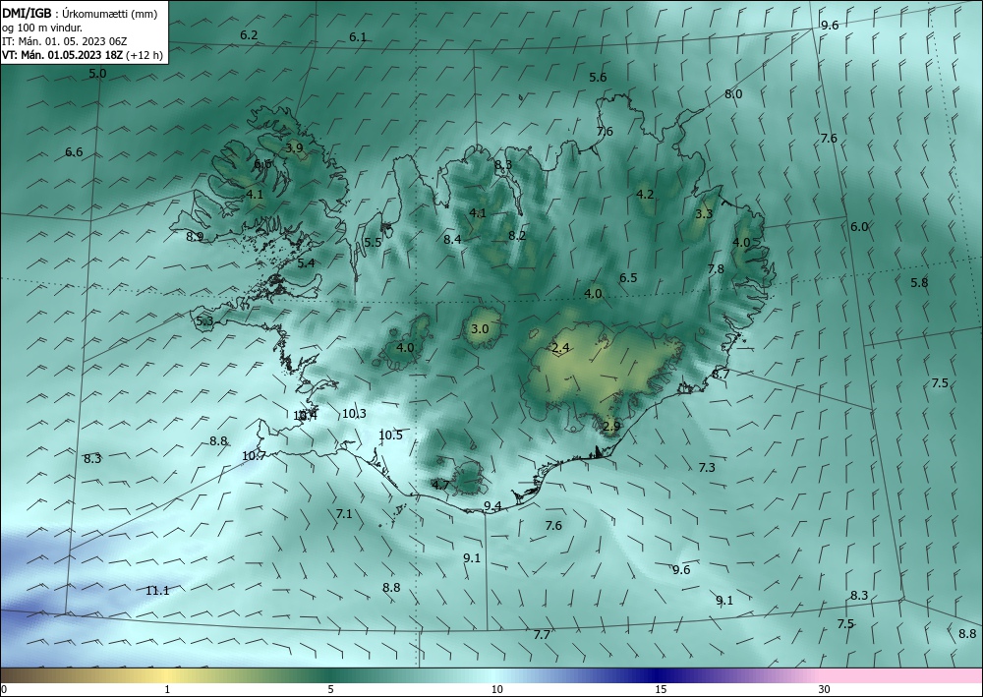Click the 5.0 value label
The image size is (983, 697).
pos(97,74)
